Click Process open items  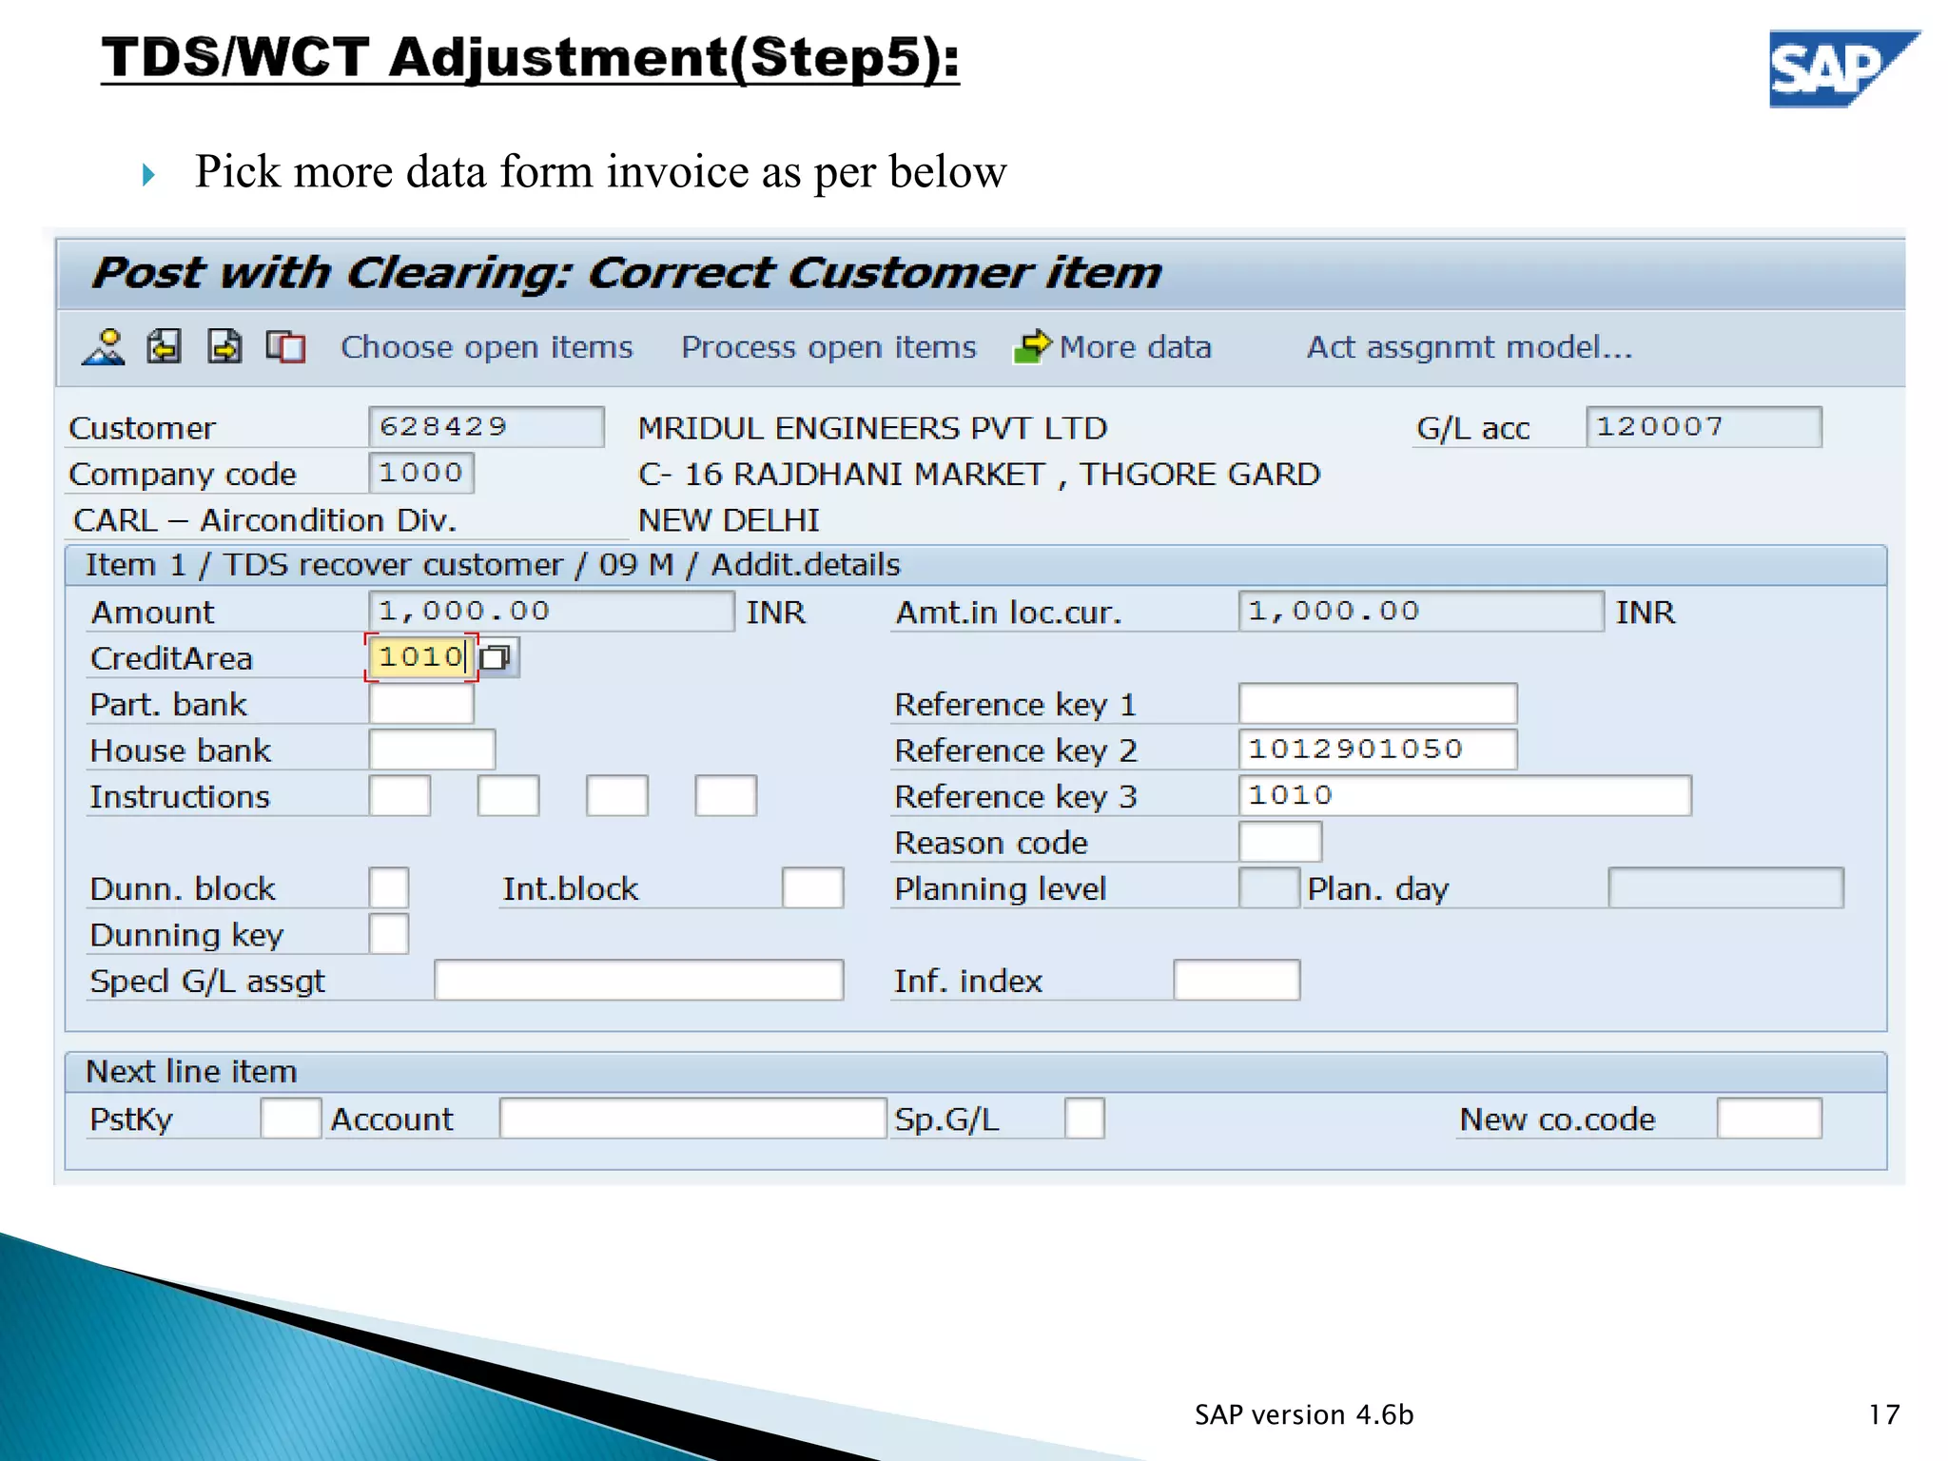tap(828, 347)
